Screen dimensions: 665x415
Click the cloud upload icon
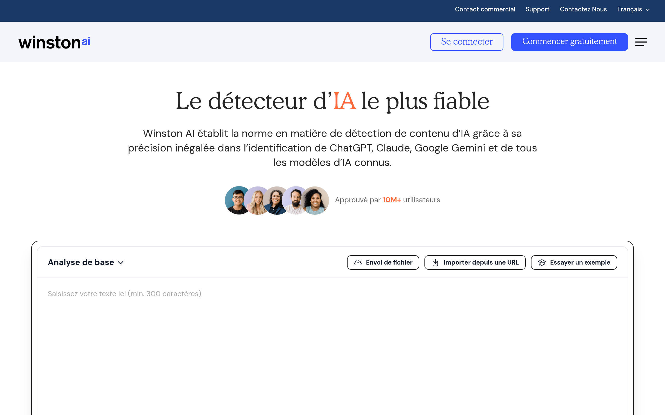pos(358,263)
